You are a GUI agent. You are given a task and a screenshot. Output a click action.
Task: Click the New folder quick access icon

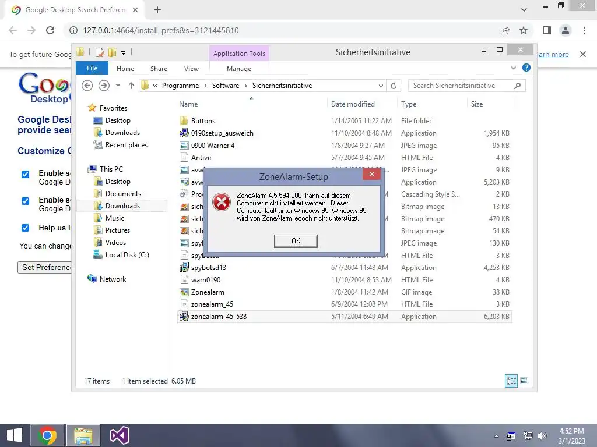(x=113, y=52)
